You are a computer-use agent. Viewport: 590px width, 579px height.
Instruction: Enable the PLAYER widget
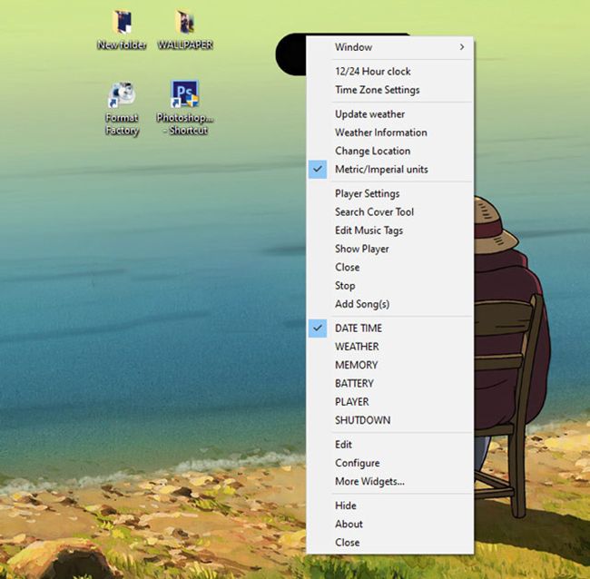point(389,401)
